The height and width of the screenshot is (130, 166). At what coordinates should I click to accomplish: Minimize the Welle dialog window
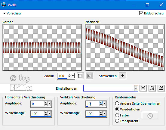(x=134, y=5)
